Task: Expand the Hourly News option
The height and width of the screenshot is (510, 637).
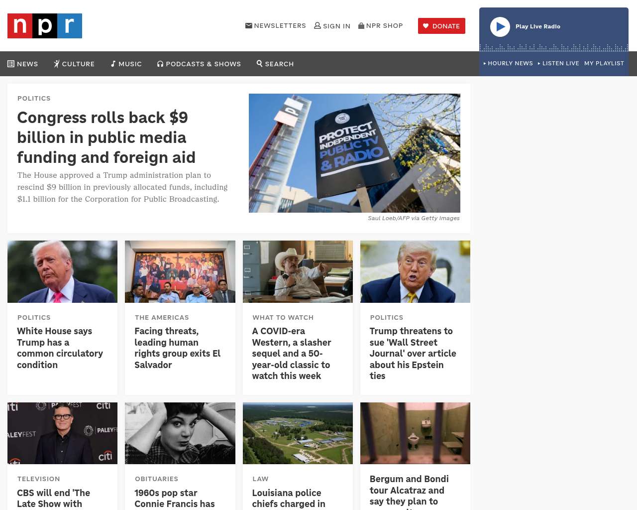Action: [x=508, y=63]
